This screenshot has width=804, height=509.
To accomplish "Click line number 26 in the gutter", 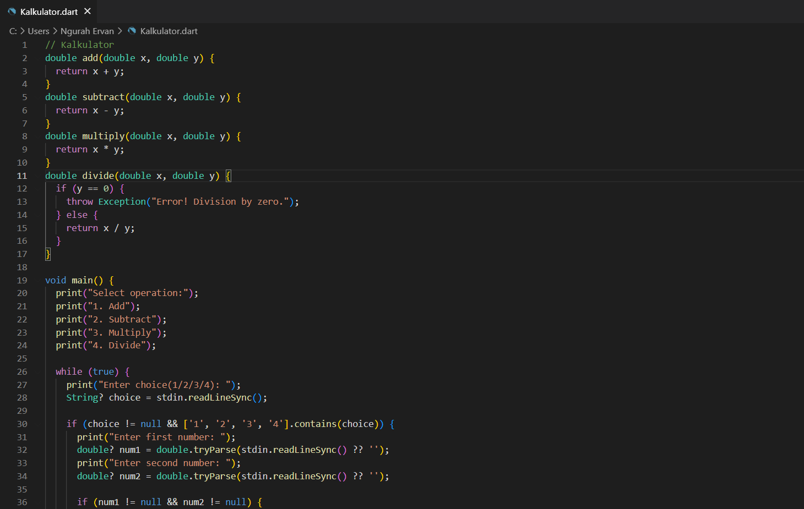I will [x=22, y=371].
